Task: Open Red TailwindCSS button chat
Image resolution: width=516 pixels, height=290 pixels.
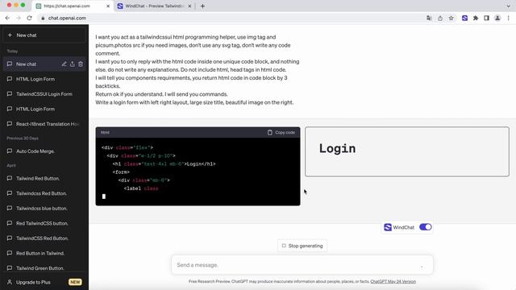Action: coord(44,223)
